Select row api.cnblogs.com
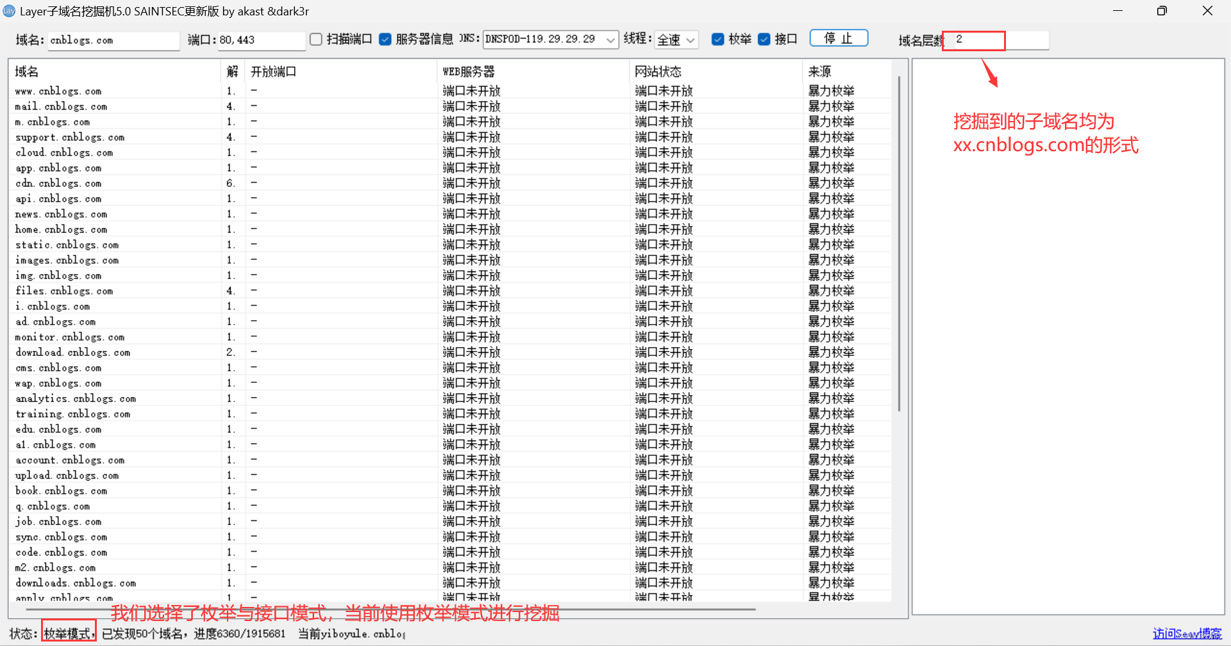Screen dimensions: 1231x646 pyautogui.click(x=451, y=198)
